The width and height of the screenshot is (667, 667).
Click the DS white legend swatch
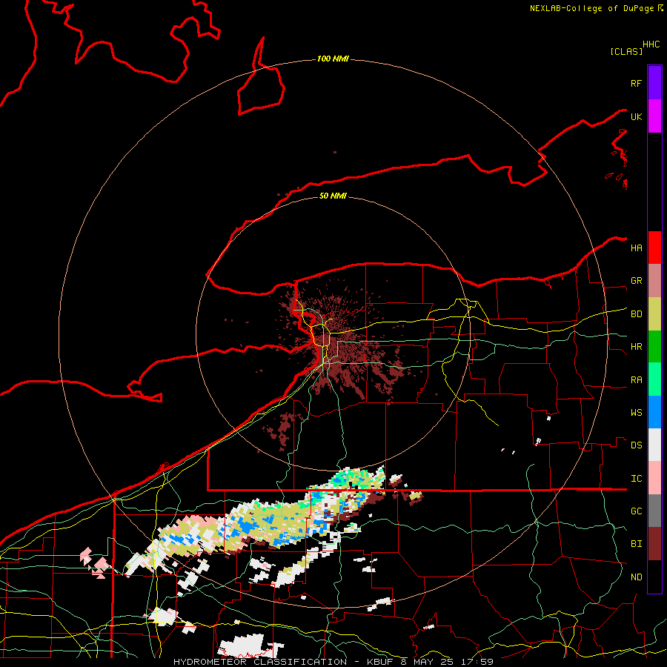coord(654,445)
